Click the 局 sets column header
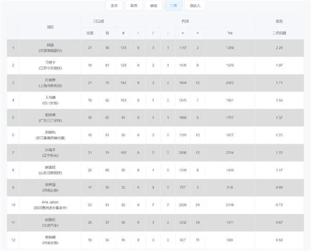Viewport: 311px width, 251px height. (107, 33)
